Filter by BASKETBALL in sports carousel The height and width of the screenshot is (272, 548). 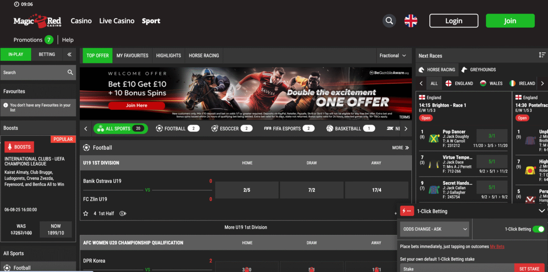point(351,129)
